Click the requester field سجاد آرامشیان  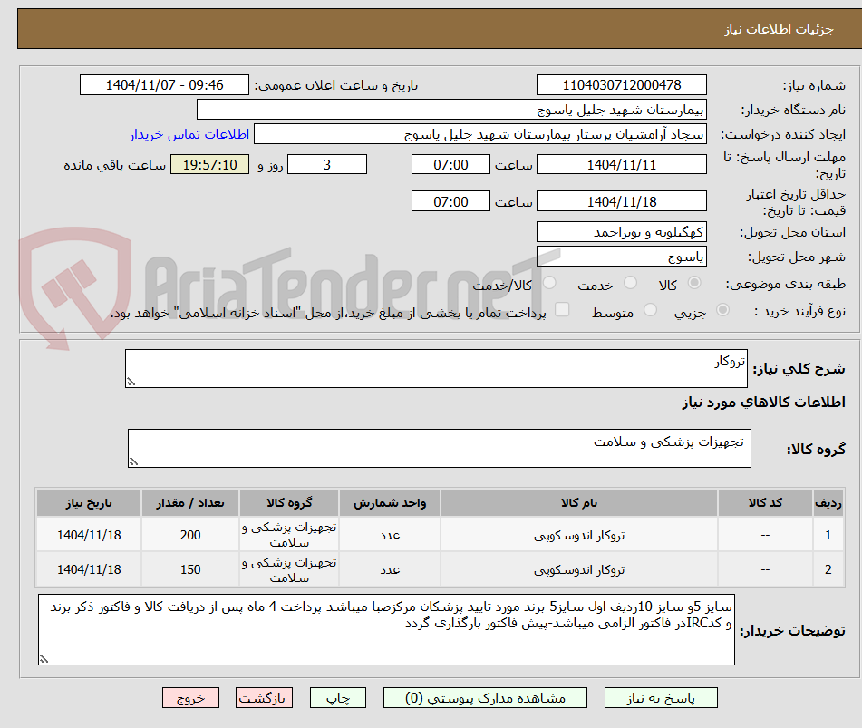pos(479,134)
